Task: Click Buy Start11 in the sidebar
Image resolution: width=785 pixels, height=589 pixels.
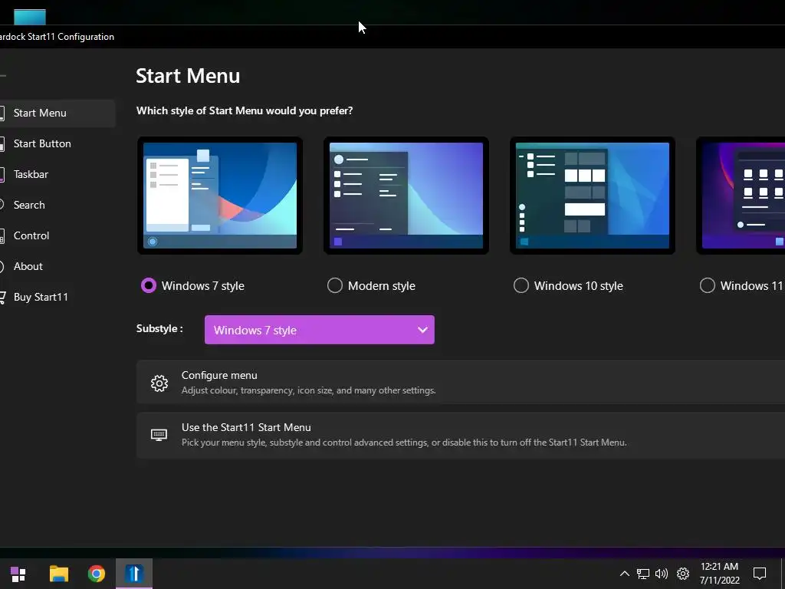Action: 57,297
